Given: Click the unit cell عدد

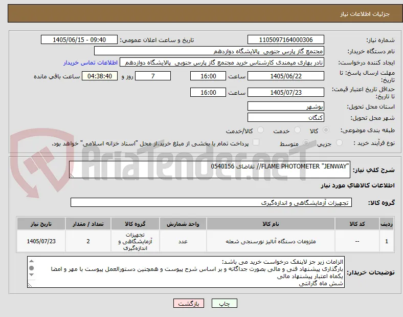Looking at the screenshot, I should coord(183,241).
